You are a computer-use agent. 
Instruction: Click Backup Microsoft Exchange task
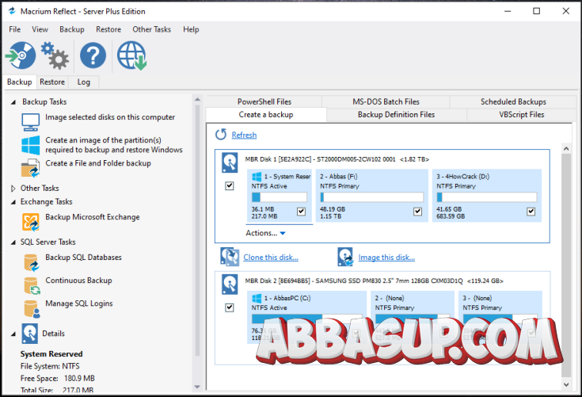point(93,217)
